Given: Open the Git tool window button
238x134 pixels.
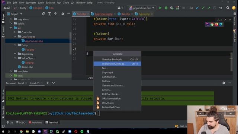Looking at the screenshot, I should [10, 122].
